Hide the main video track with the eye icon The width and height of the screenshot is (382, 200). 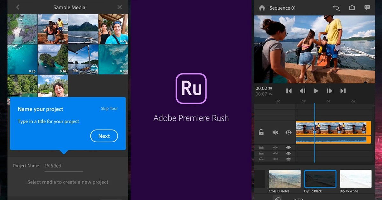click(x=288, y=132)
